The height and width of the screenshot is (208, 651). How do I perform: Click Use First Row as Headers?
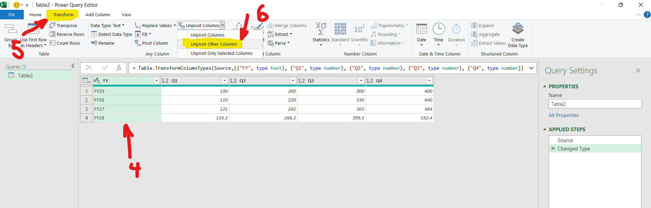click(33, 35)
